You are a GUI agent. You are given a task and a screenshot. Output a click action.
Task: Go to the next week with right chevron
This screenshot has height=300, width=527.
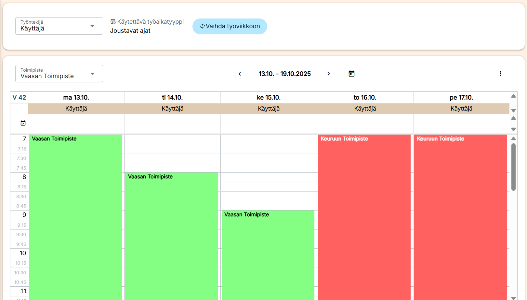(328, 74)
